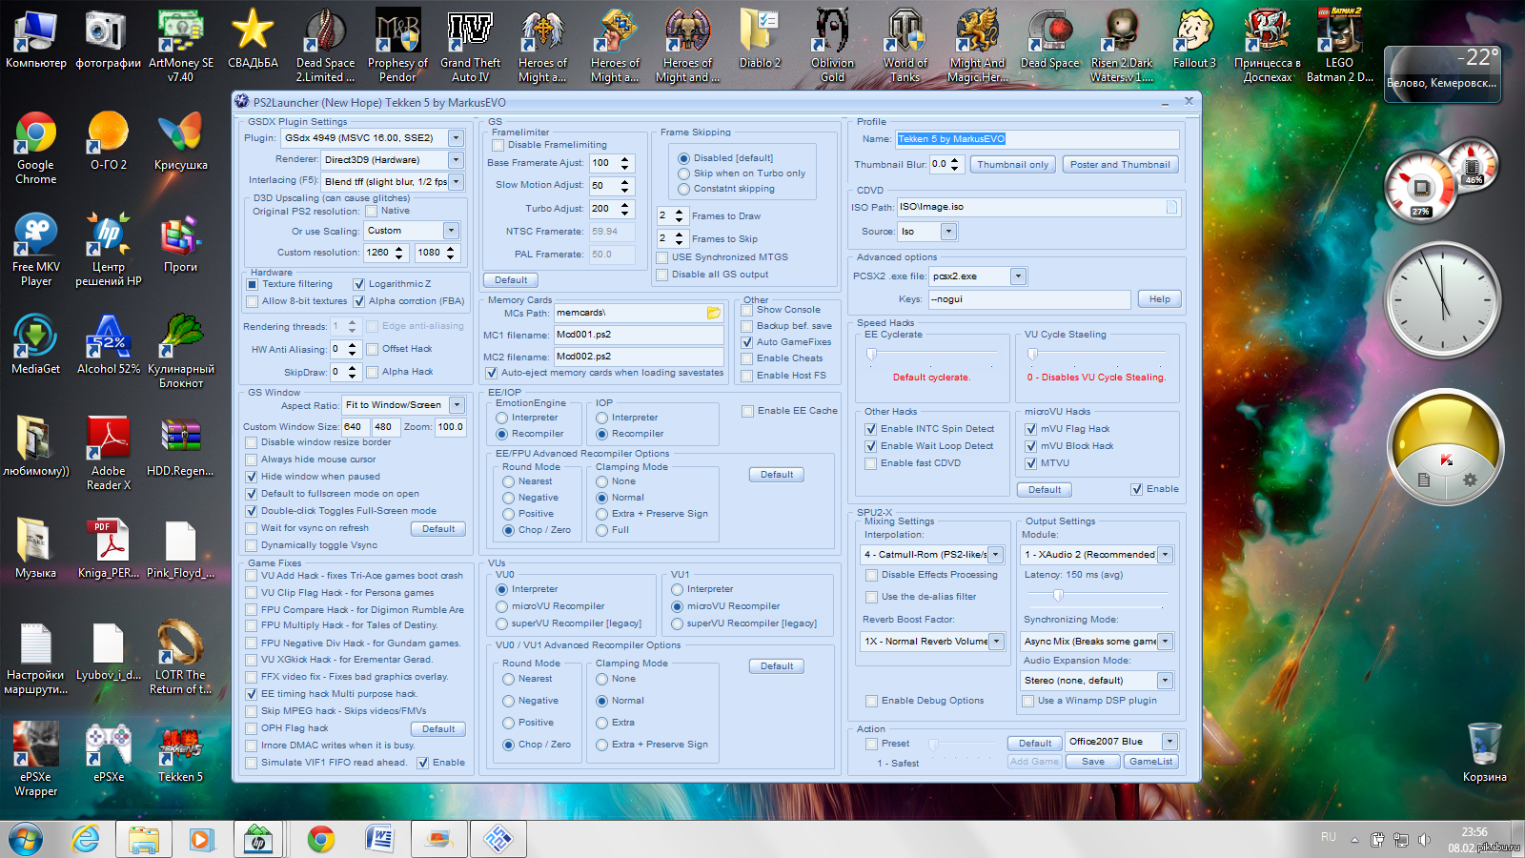This screenshot has width=1525, height=858.
Task: Adjust EE Cyclerate slider
Action: 871,355
